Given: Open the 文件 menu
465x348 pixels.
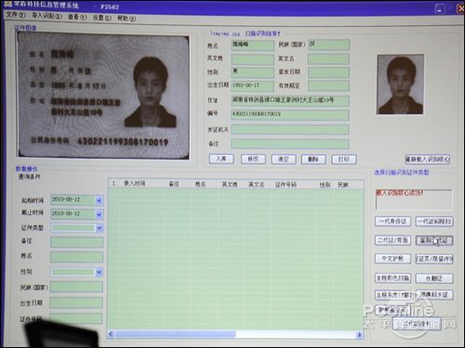Looking at the screenshot, I should [x=16, y=15].
